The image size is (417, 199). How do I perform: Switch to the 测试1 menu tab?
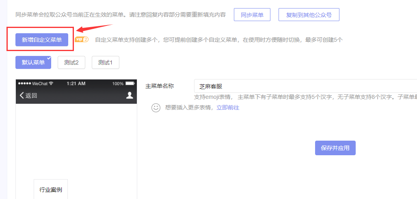[x=105, y=63]
